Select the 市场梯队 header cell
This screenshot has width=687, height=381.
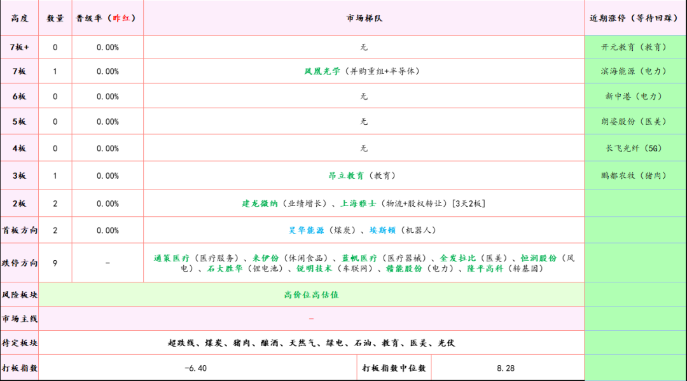(x=364, y=18)
